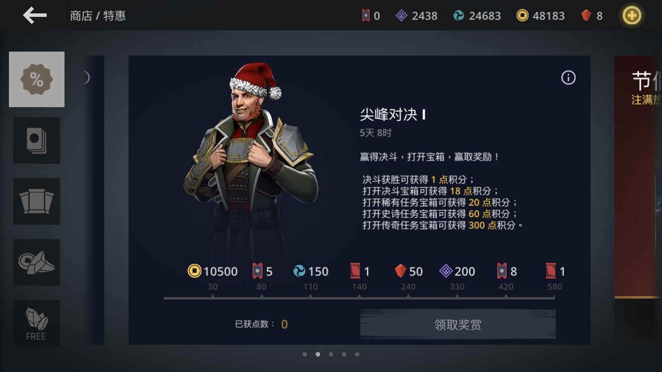Click the 领取奖赏 claim reward button
Viewport: 662px width, 372px height.
click(x=458, y=324)
